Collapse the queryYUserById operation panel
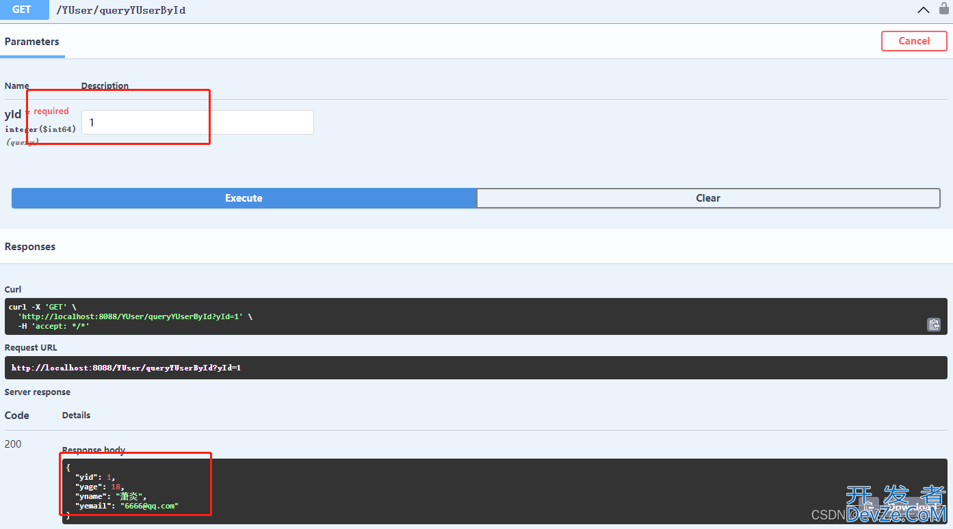This screenshot has width=953, height=529. point(923,10)
